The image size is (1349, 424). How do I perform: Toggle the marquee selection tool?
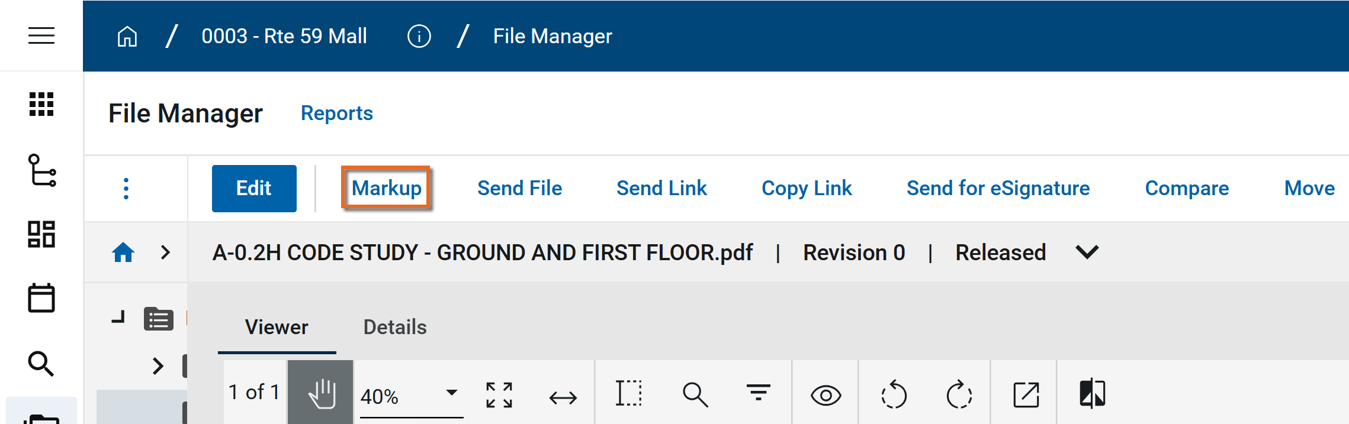point(628,394)
